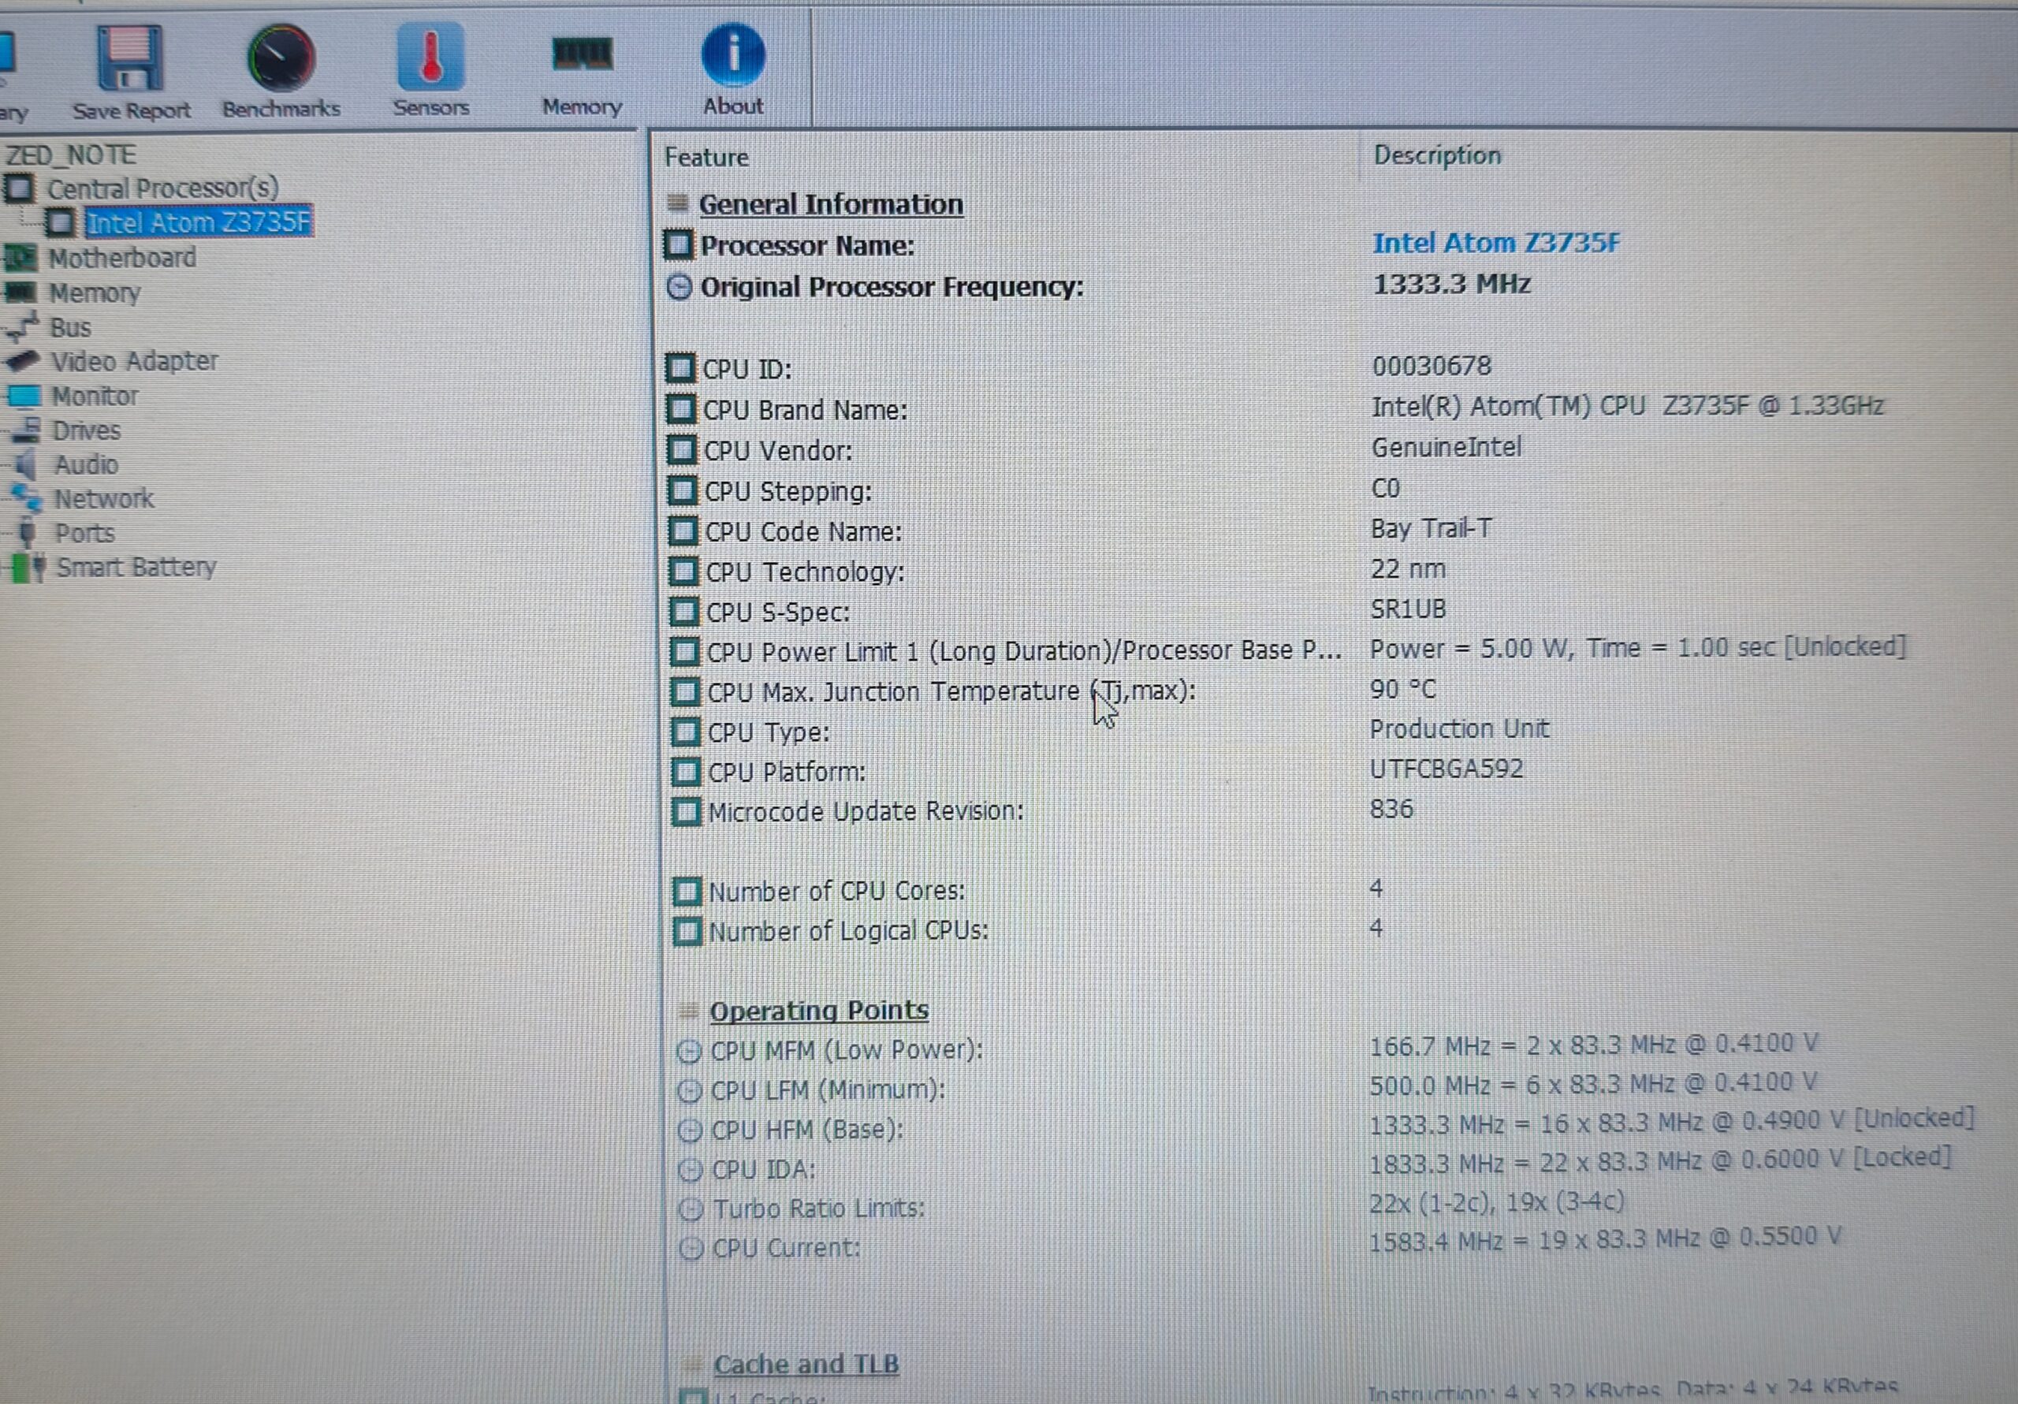Click the Sensors label
Screen dimensions: 2018x1404
click(430, 107)
